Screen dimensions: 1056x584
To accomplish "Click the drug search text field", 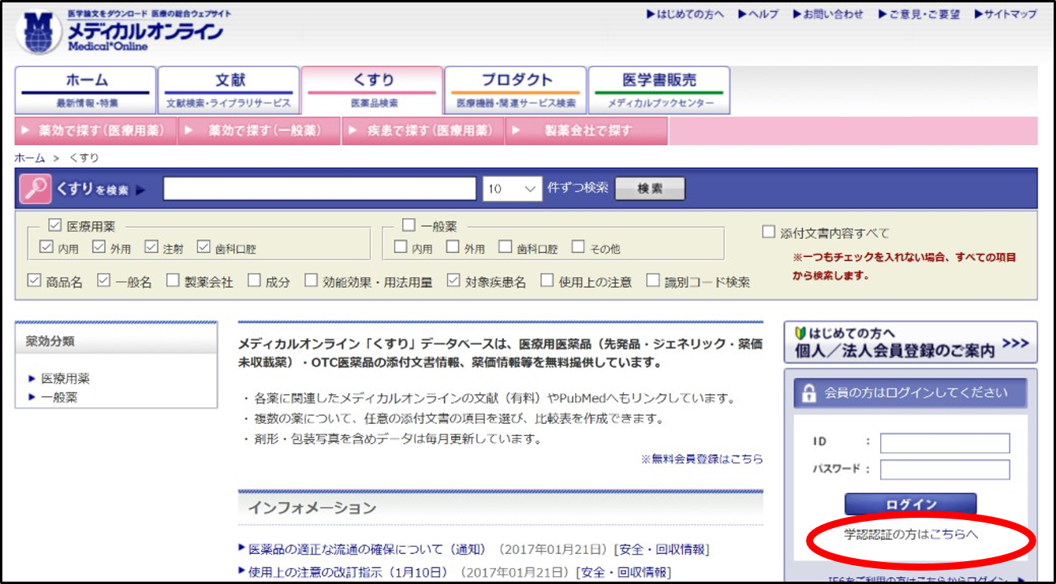I will 319,189.
